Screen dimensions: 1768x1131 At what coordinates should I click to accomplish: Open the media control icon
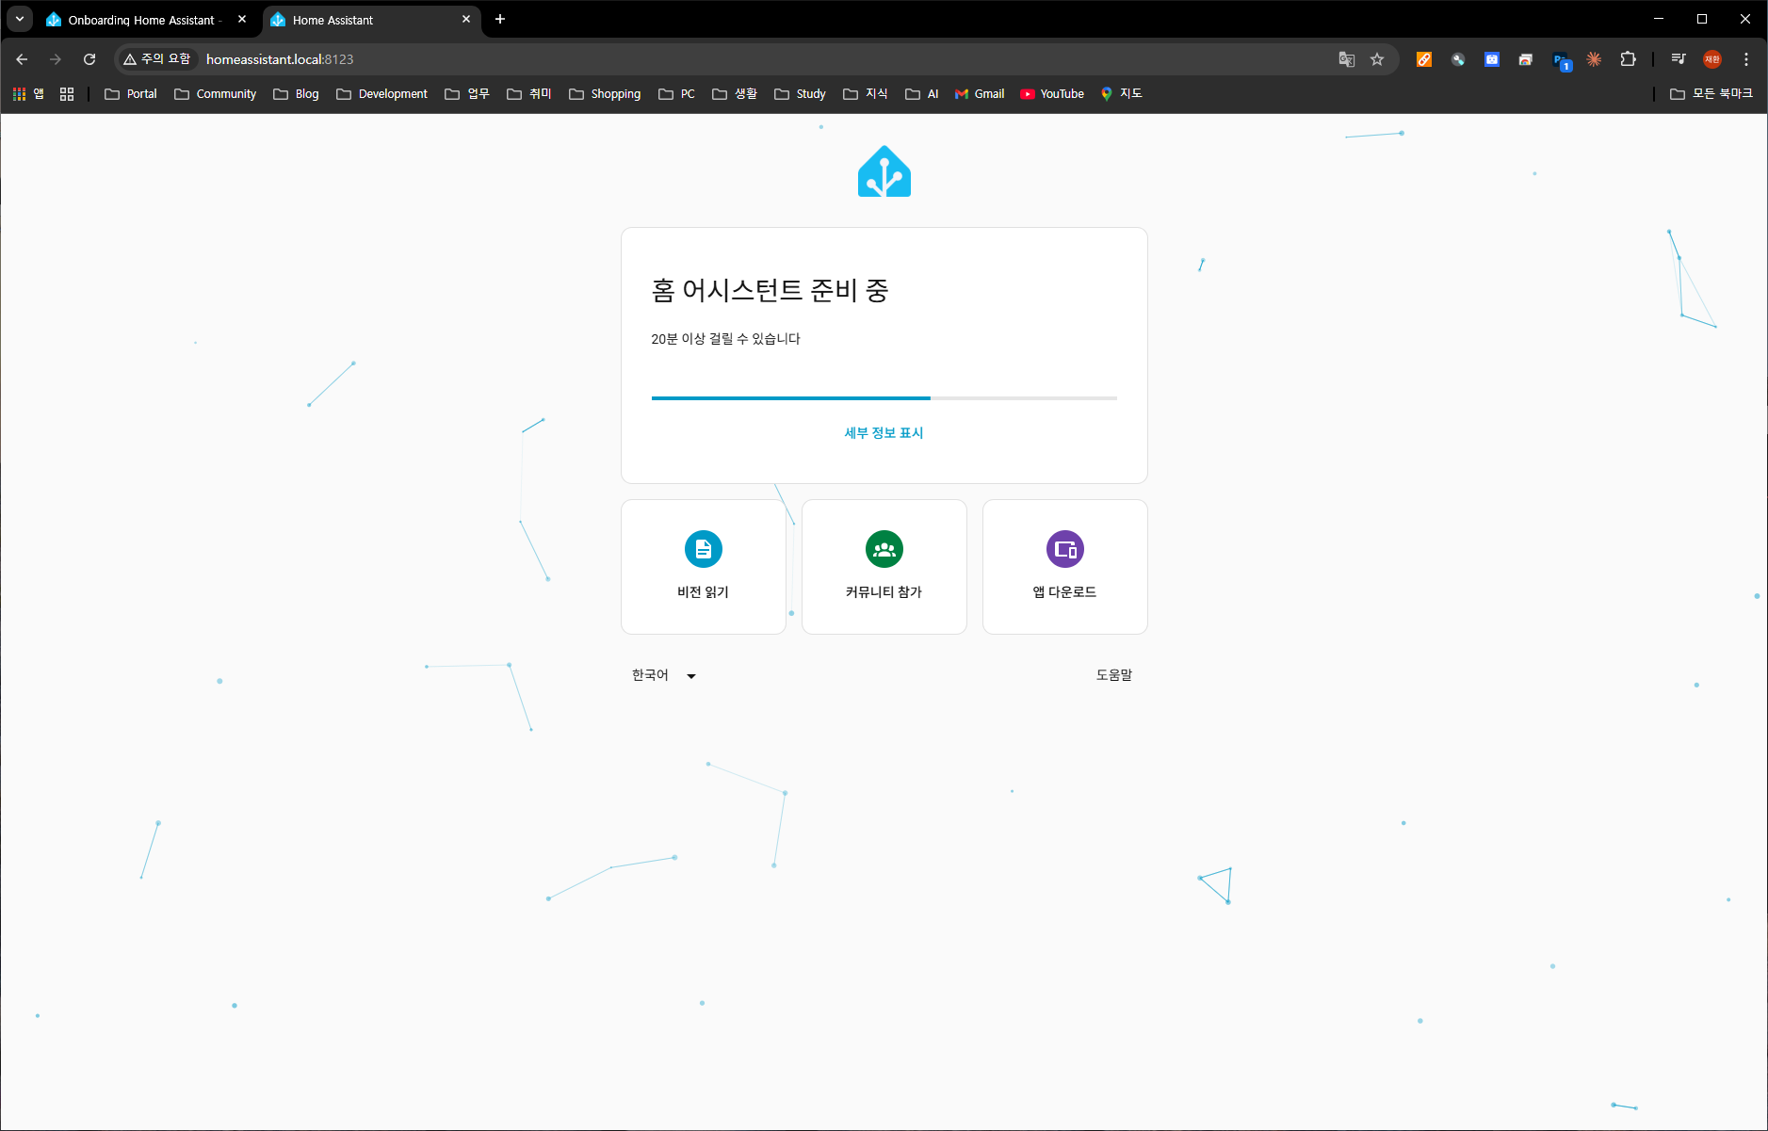point(1679,59)
